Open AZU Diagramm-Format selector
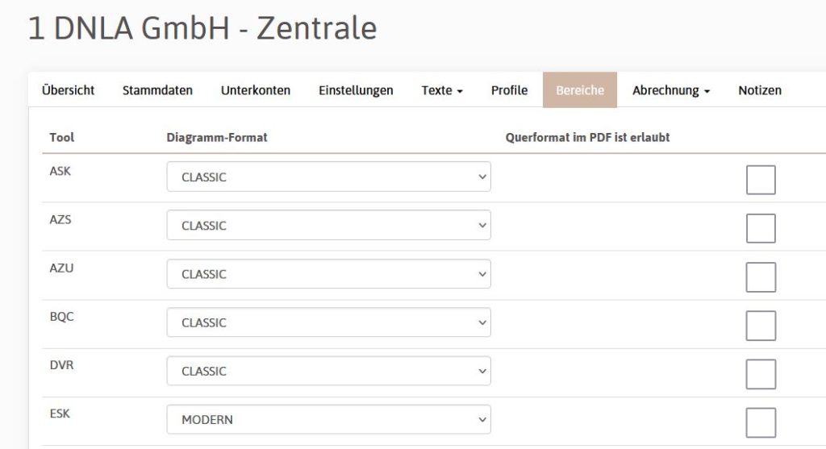The width and height of the screenshot is (826, 449). (328, 274)
